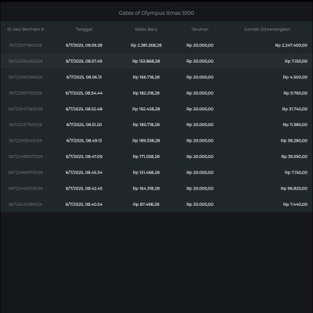Click the winnings amount Rp 31.740,00
Viewport: 313px width, 313px height.
[x=295, y=109]
